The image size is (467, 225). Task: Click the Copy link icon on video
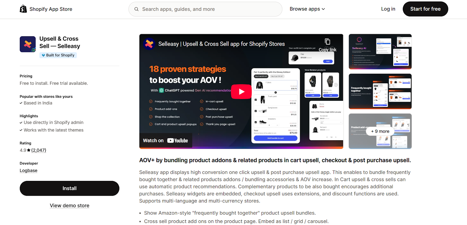point(327,41)
